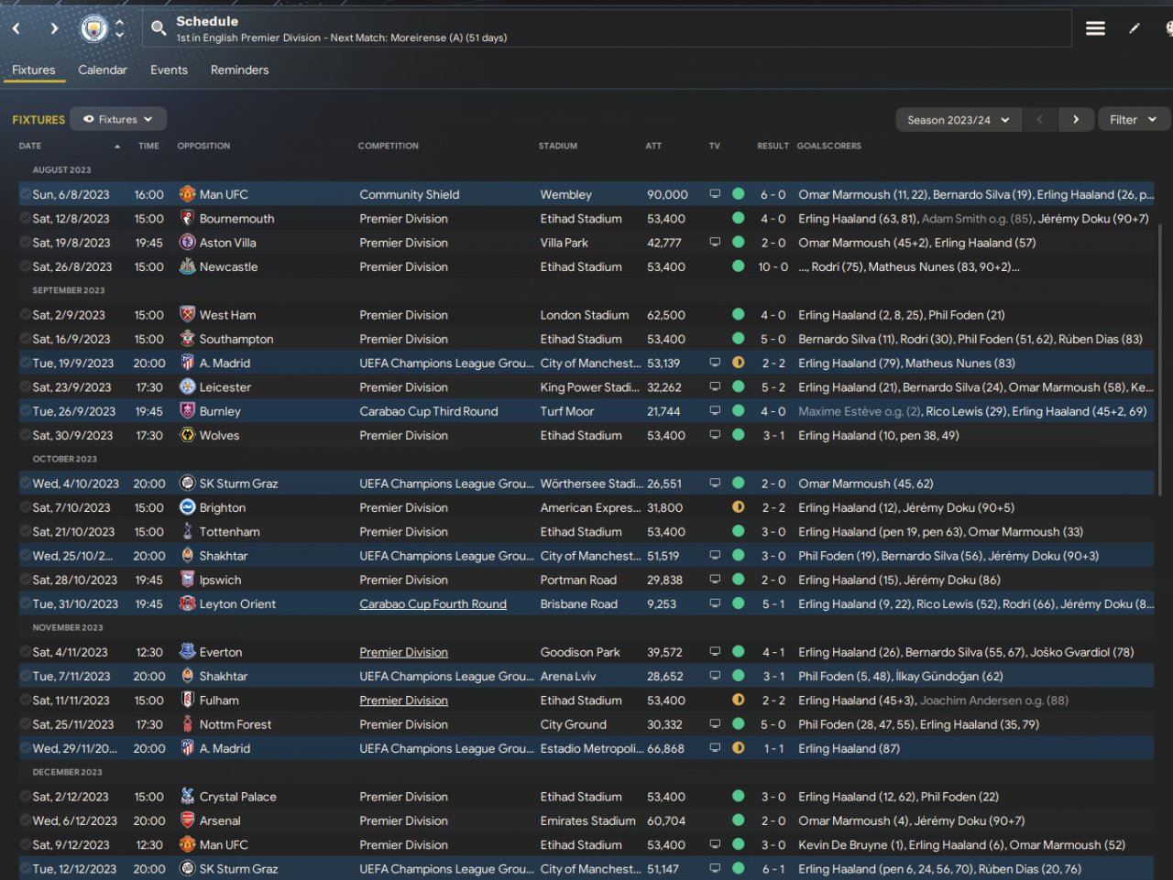Select the 'Goodison Park' stadium cell
Screen dimensions: 1173x880
(x=580, y=653)
